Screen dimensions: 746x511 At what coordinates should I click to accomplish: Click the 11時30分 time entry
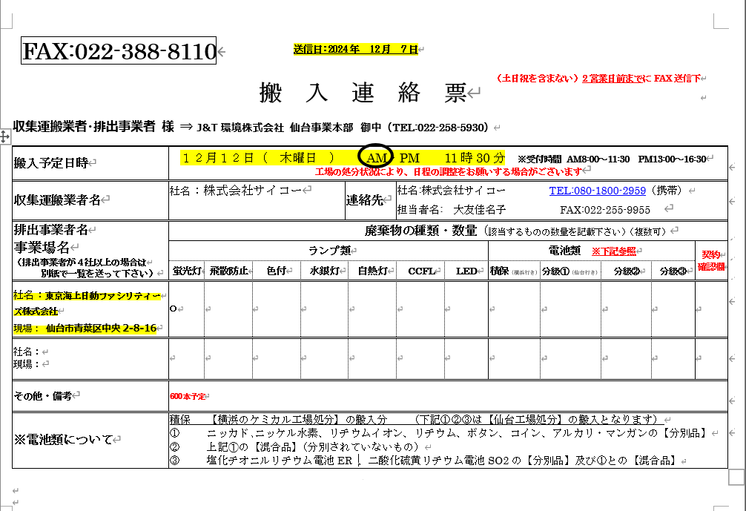[475, 157]
